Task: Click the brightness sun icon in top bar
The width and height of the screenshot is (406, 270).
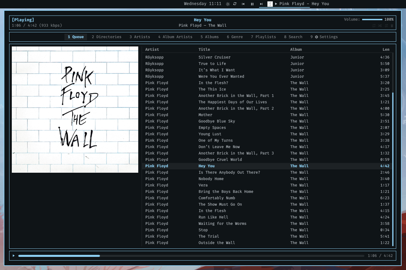Action: click(228, 4)
